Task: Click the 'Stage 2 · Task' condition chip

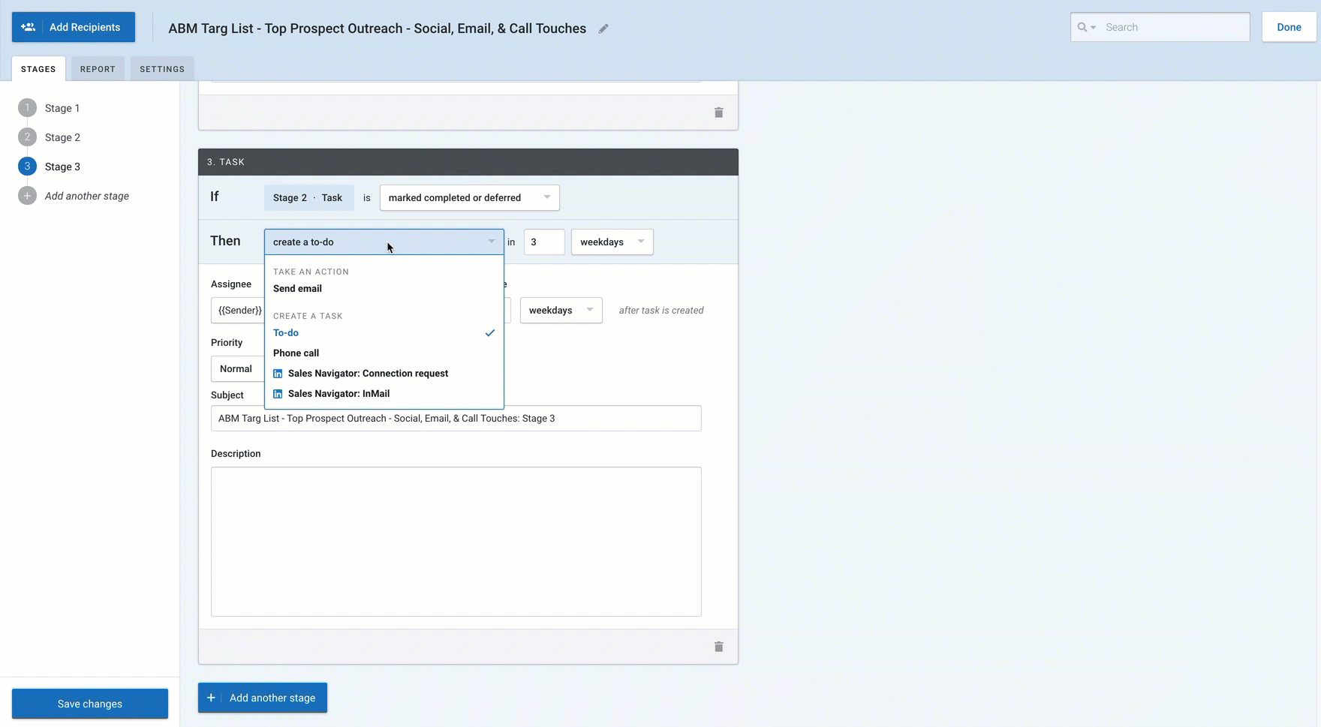Action: (308, 198)
